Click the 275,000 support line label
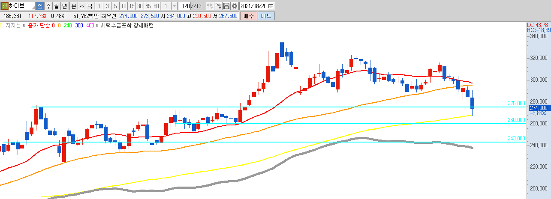The image size is (551, 199). click(x=516, y=104)
